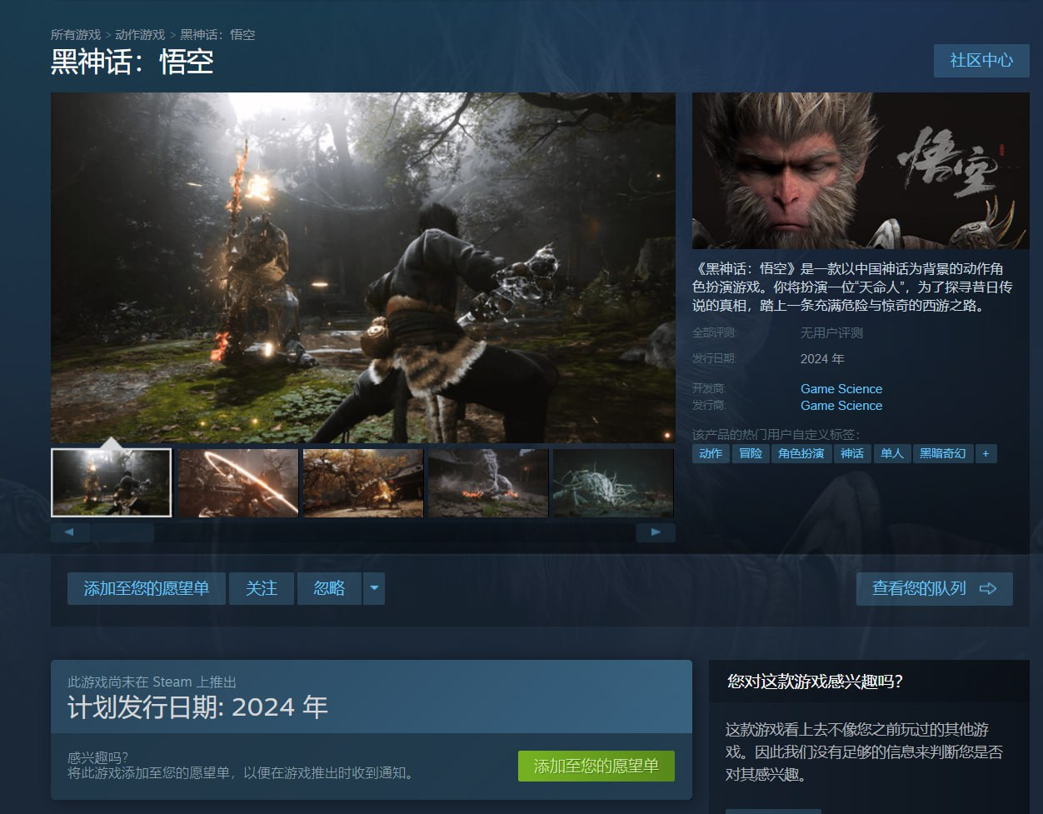1043x814 pixels.
Task: Open developer Game Science link
Action: (x=841, y=389)
